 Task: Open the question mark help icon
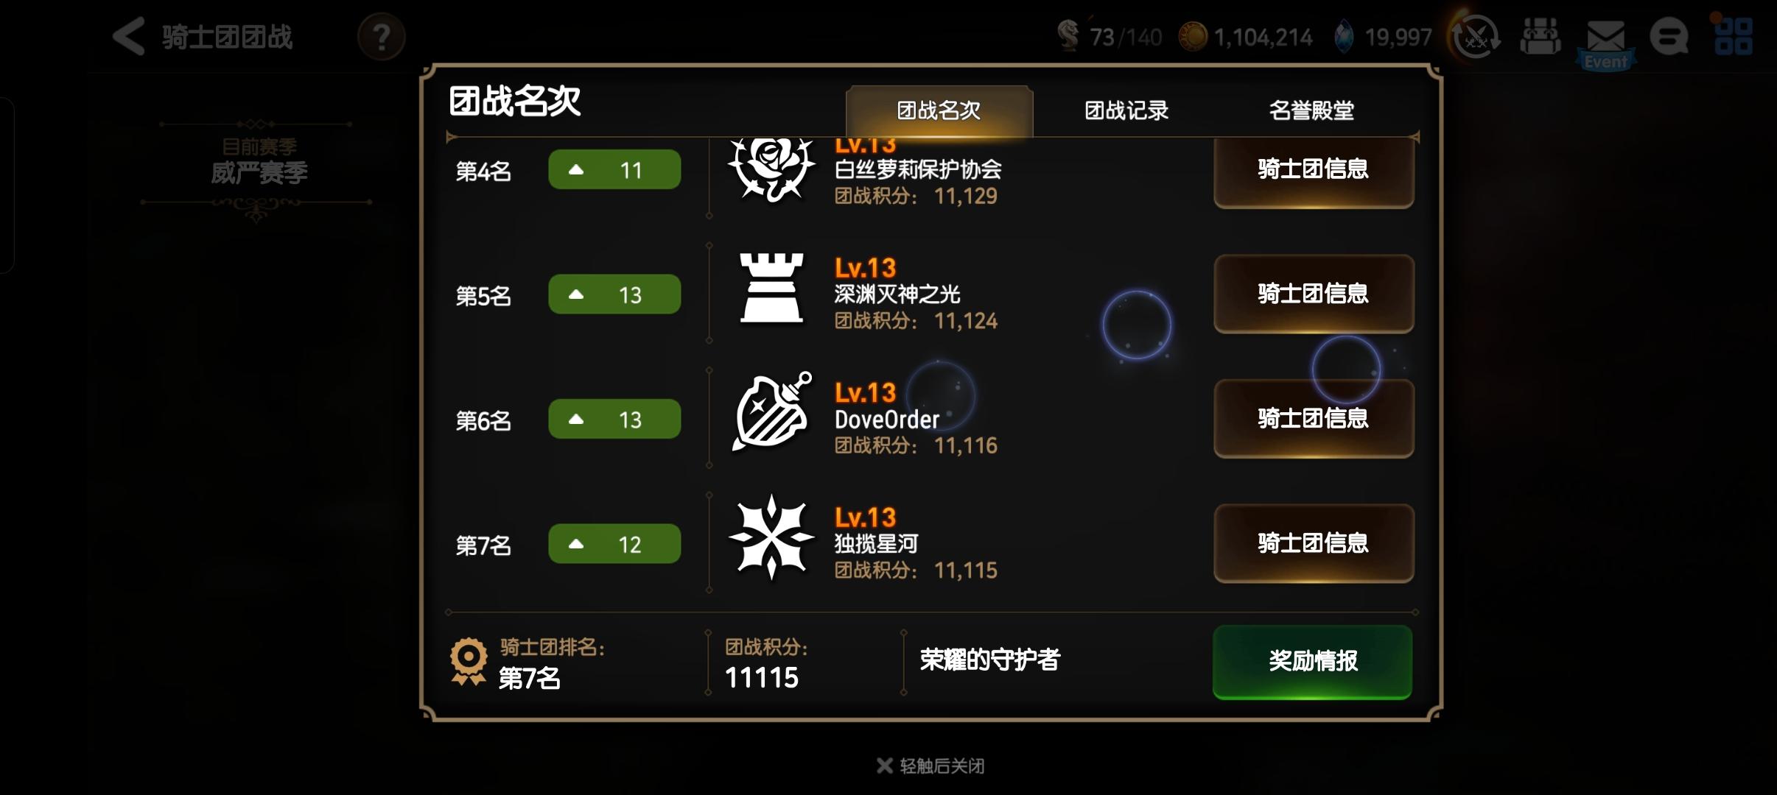[381, 37]
